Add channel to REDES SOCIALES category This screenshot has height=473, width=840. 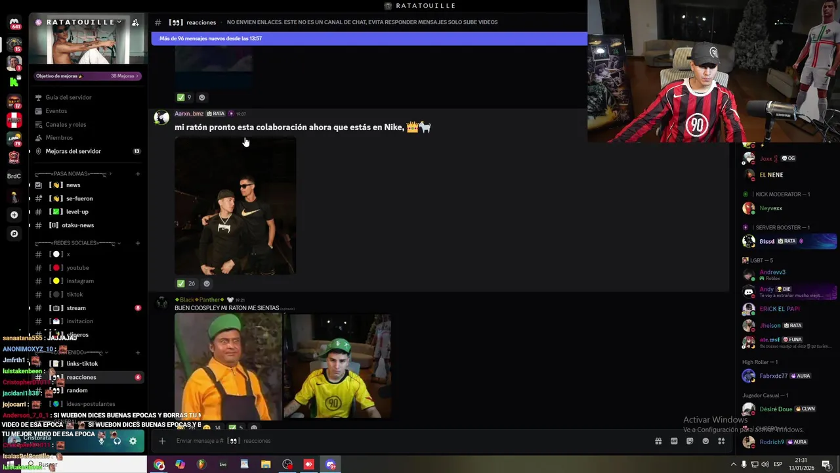coord(138,243)
